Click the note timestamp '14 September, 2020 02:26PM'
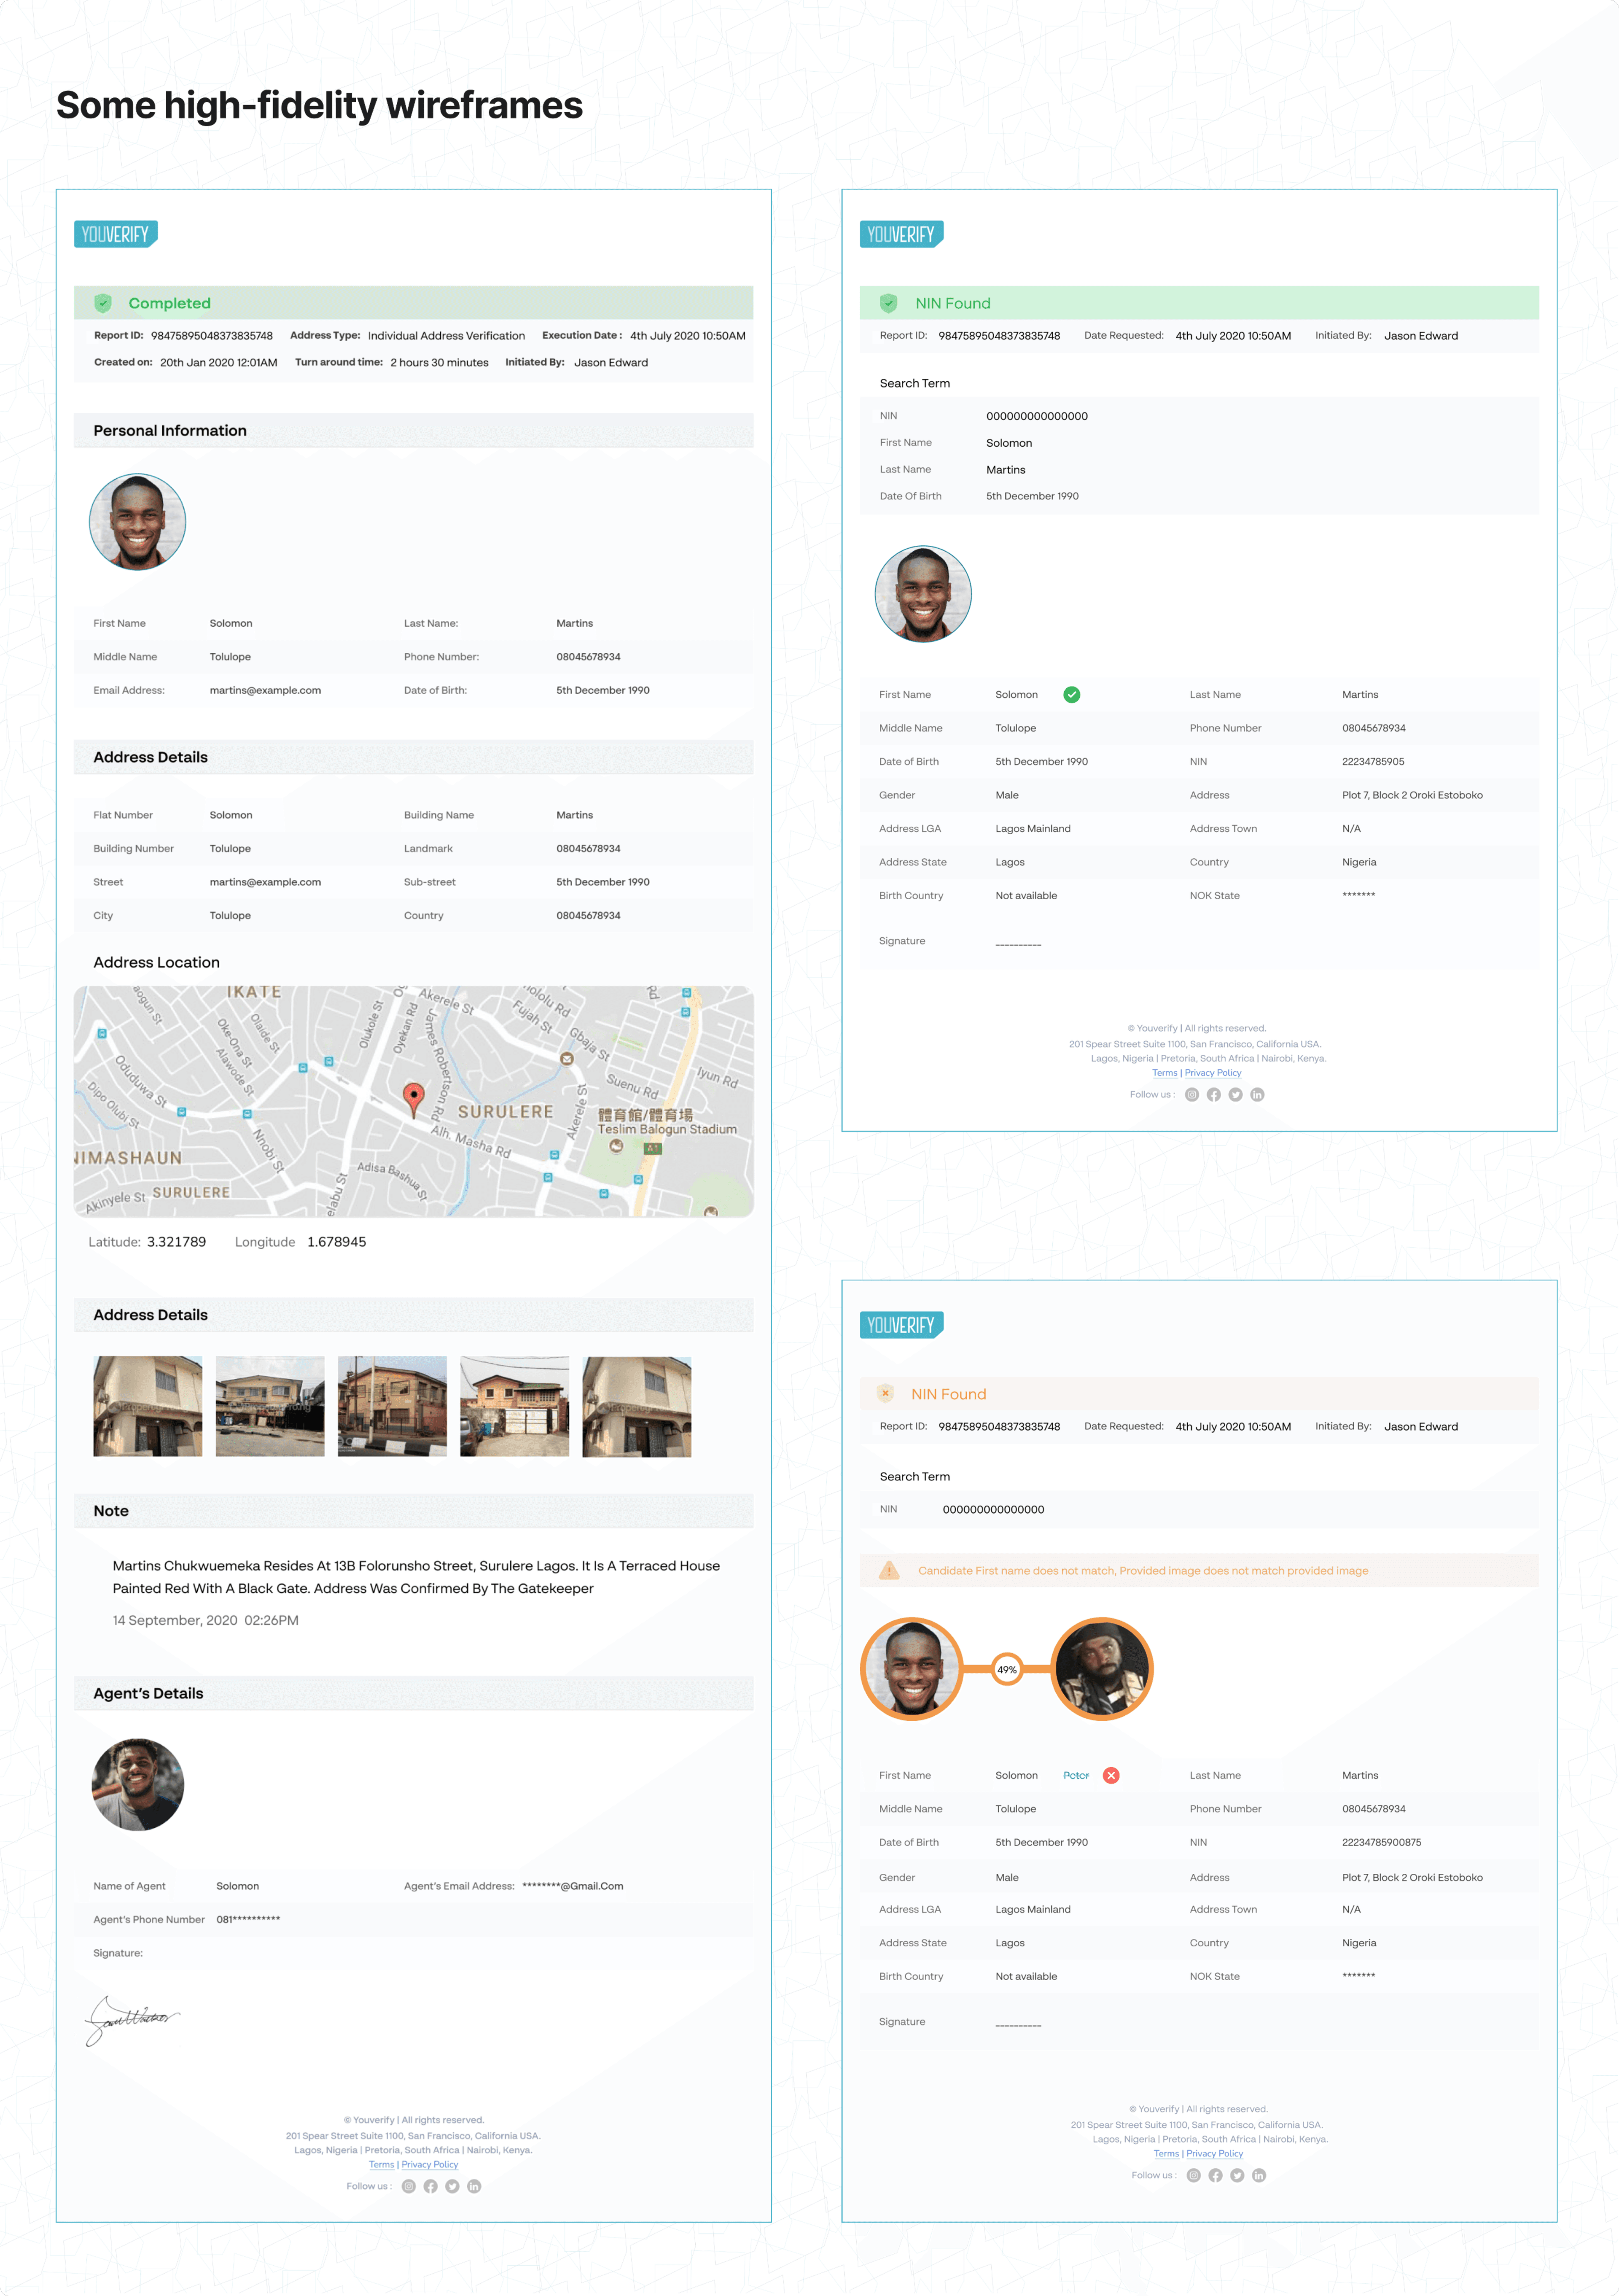 click(206, 1621)
